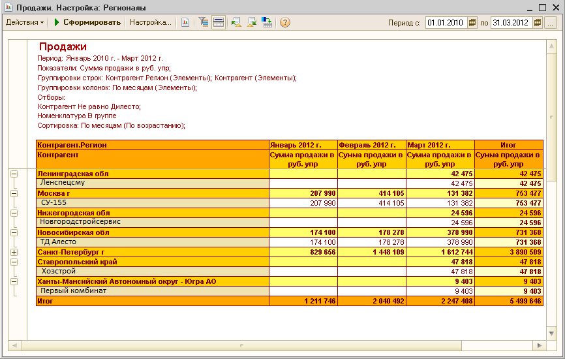Collapse the Ленинградская обл group

14,174
